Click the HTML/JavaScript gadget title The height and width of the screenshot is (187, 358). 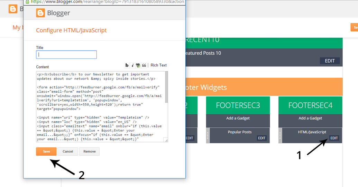[312, 132]
